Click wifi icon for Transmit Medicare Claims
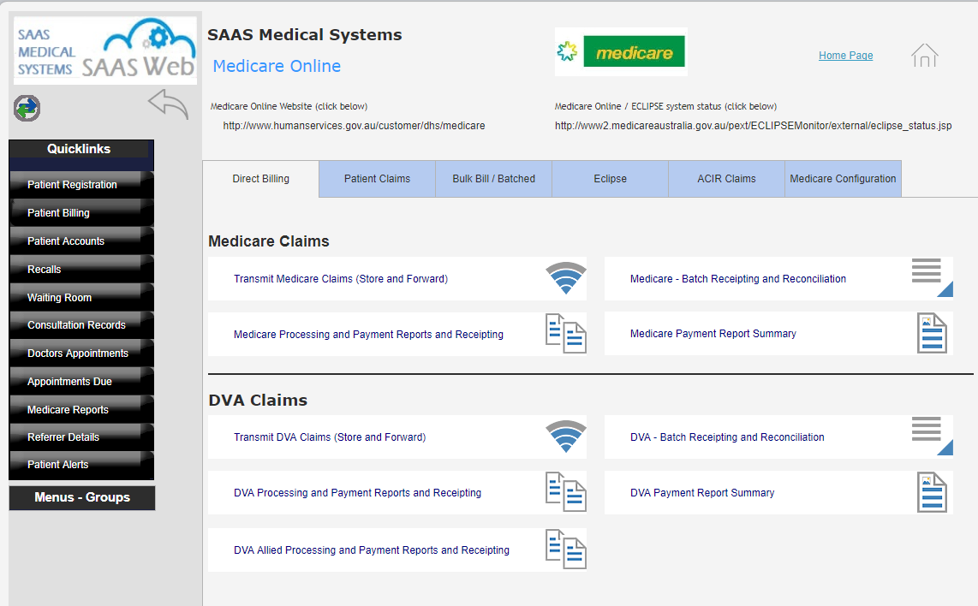 click(566, 278)
